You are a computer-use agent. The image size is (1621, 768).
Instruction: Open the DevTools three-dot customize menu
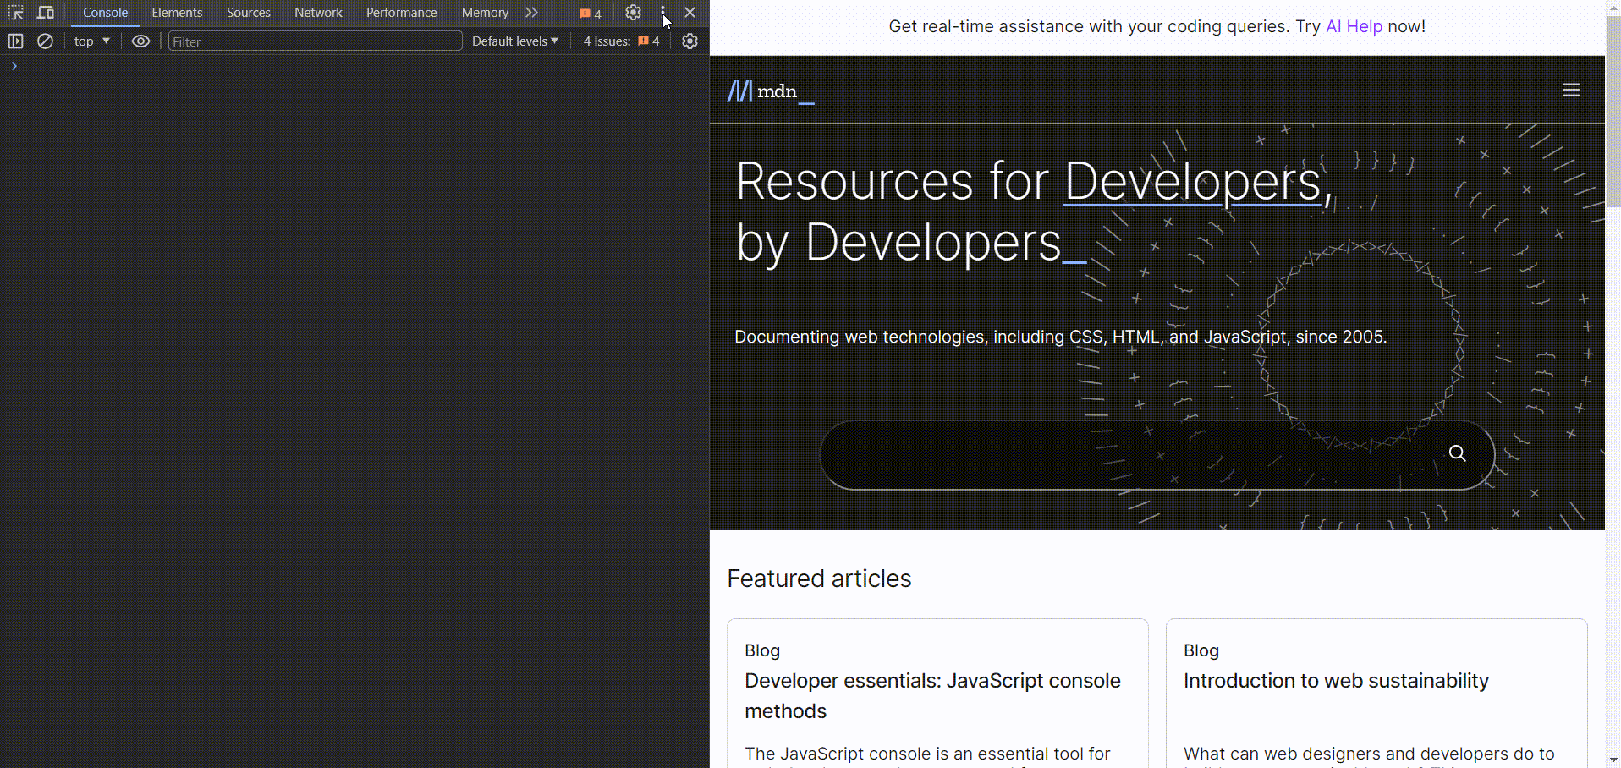pyautogui.click(x=663, y=13)
